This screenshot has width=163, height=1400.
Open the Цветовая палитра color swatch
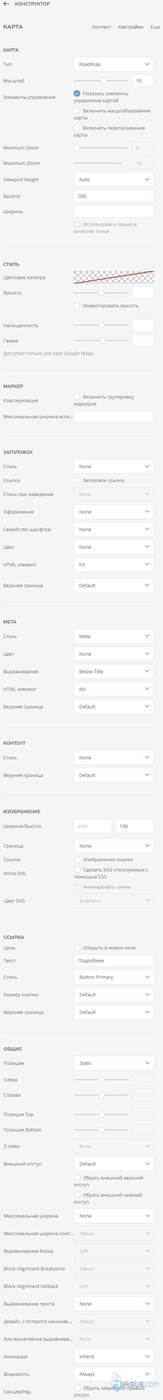(114, 277)
